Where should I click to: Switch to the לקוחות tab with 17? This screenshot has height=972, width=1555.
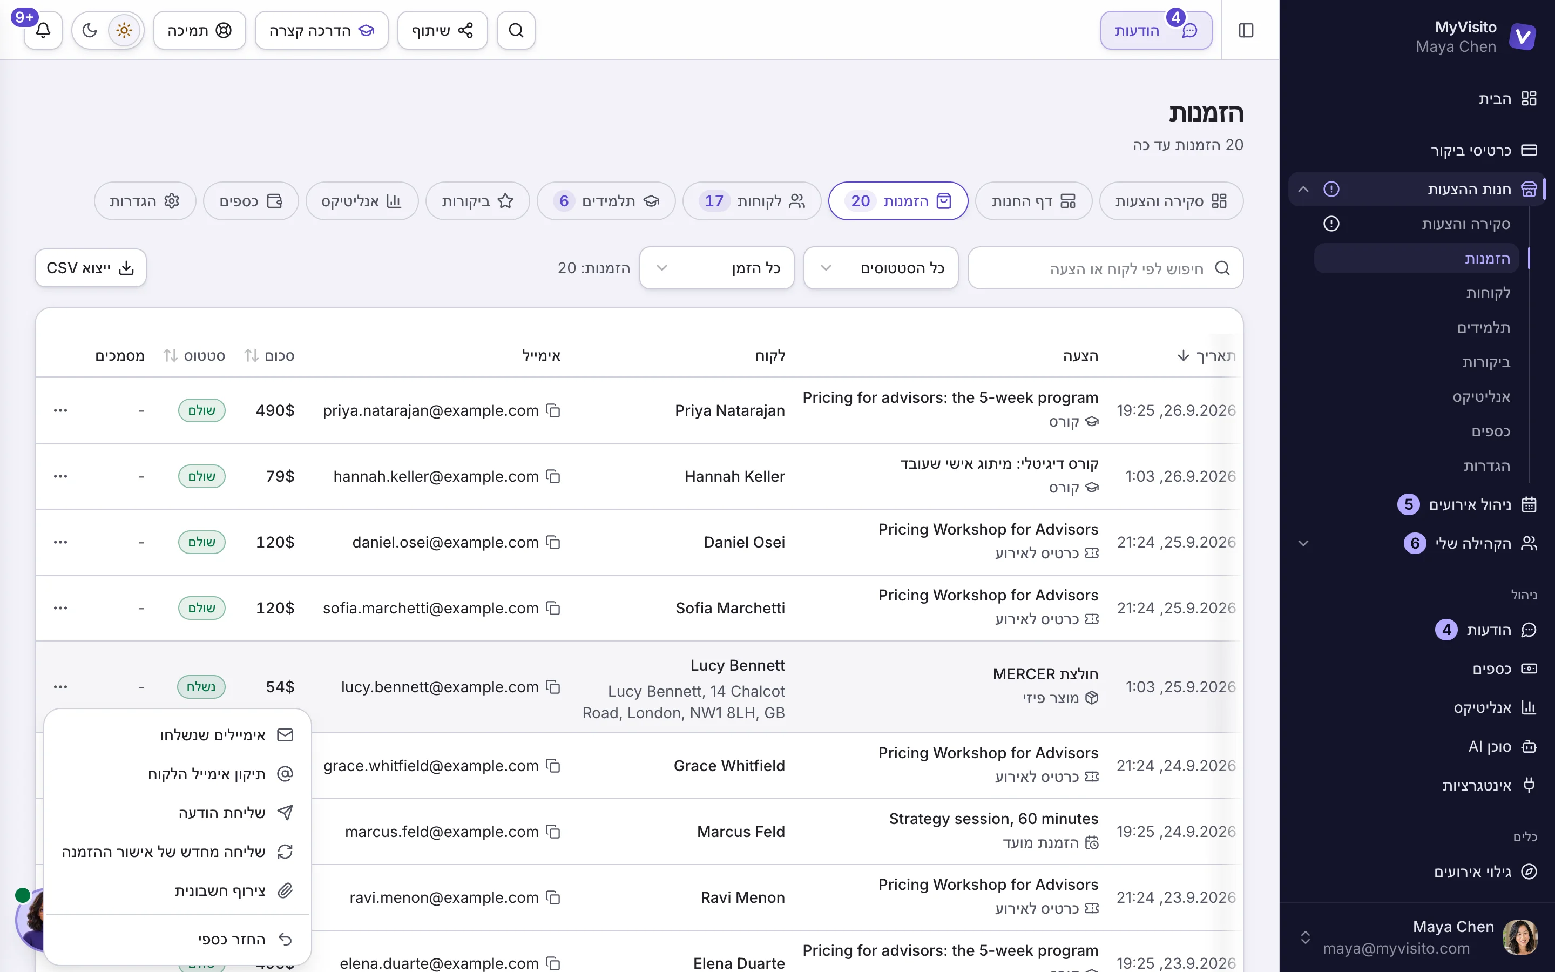(x=752, y=201)
